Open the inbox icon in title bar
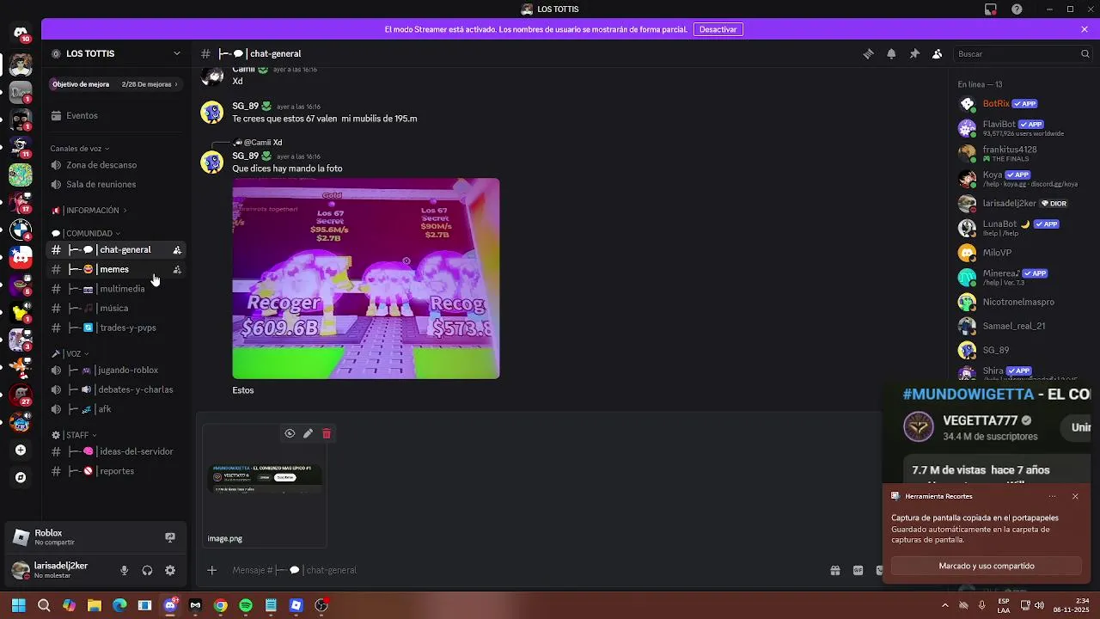Image resolution: width=1100 pixels, height=619 pixels. coord(991,9)
